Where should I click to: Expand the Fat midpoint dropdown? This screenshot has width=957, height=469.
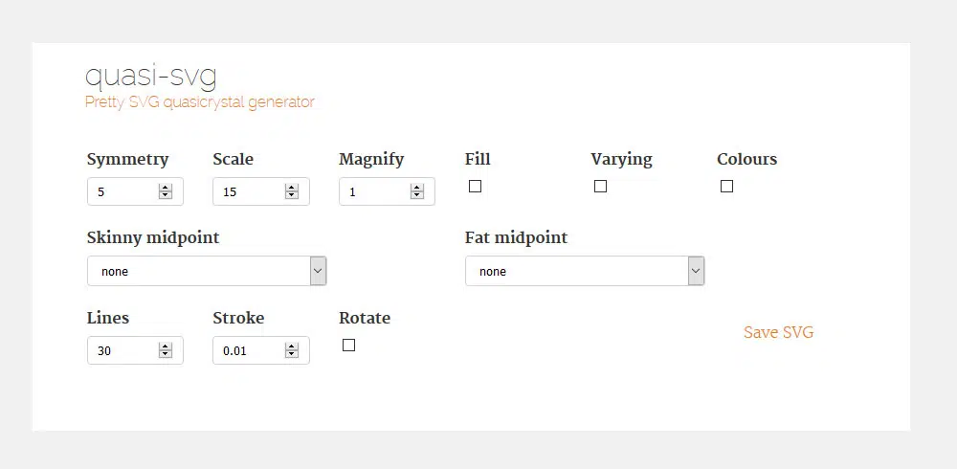click(585, 271)
